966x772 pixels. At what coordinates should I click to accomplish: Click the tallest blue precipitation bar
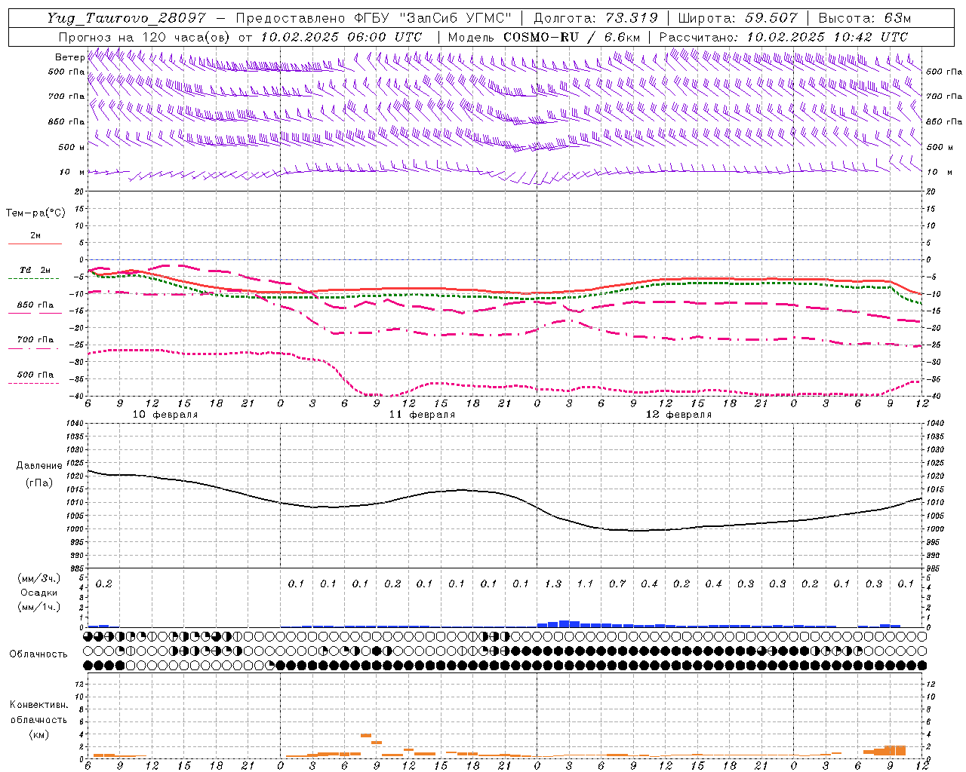[x=564, y=623]
